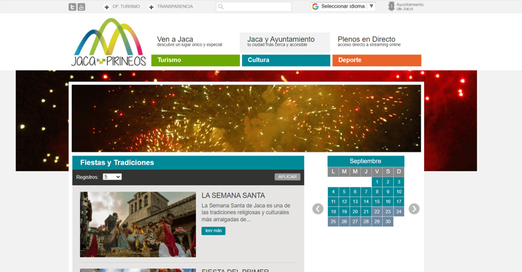Select September 10 in the calendar

coord(399,192)
